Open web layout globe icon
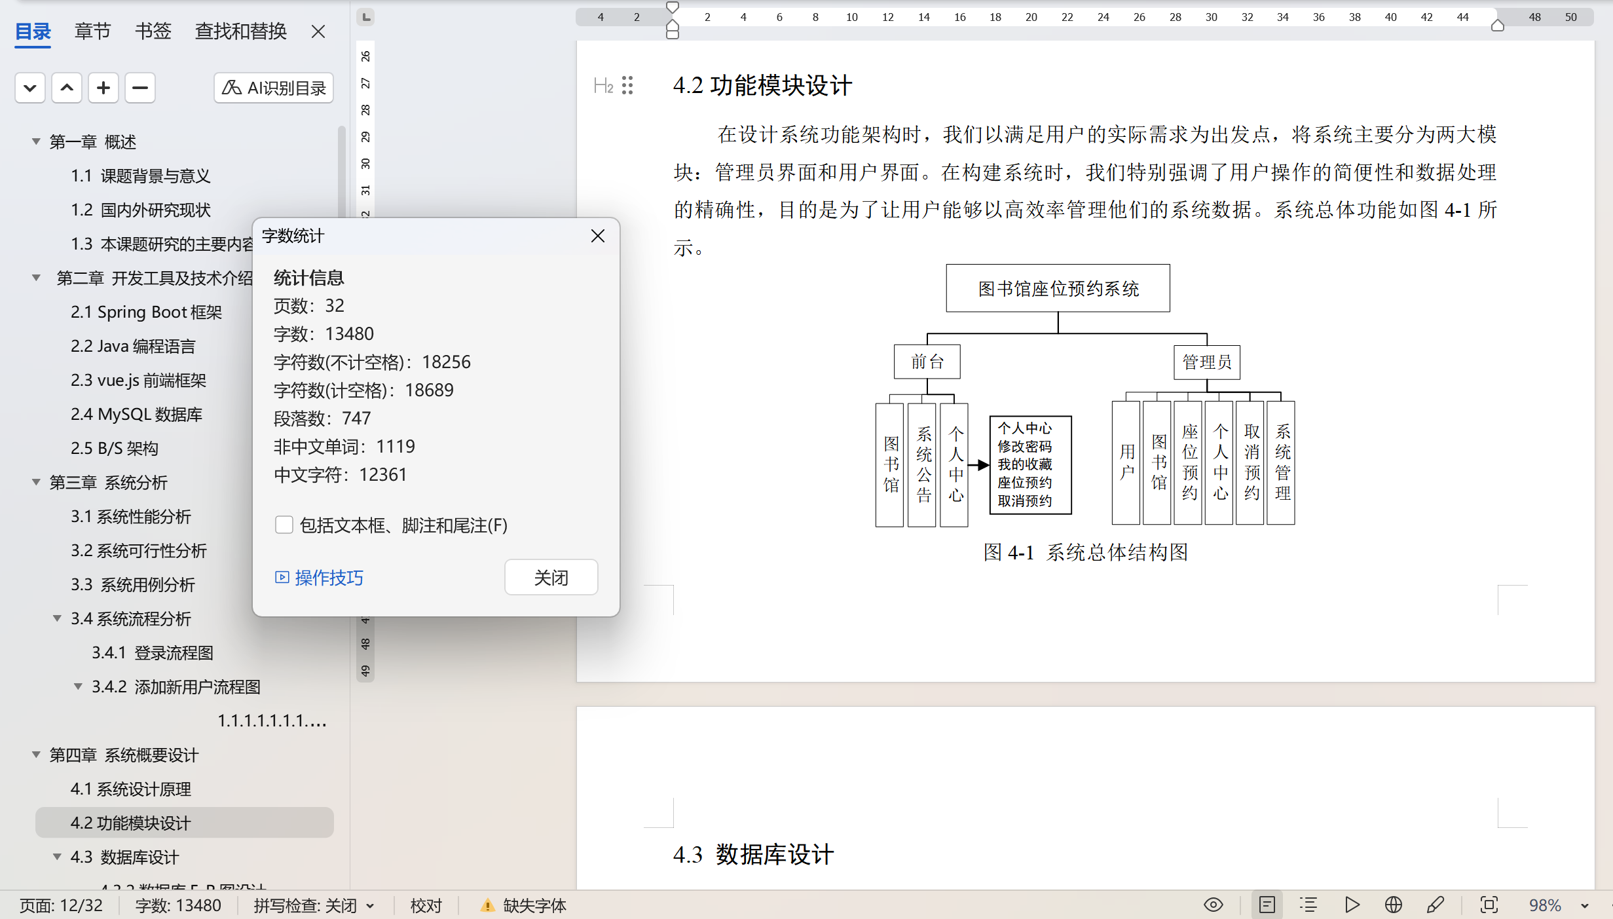1613x919 pixels. pos(1393,905)
